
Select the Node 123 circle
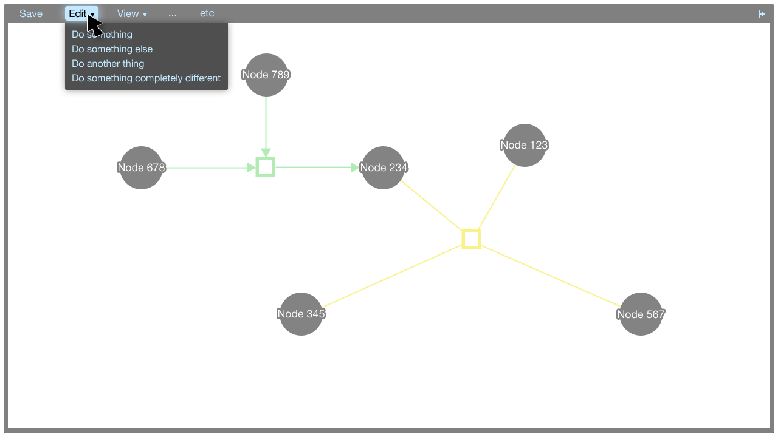[x=525, y=145]
